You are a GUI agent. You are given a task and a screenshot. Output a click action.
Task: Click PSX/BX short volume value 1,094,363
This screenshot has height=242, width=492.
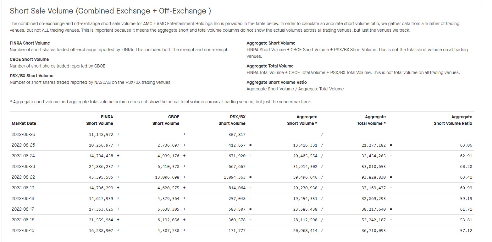(x=235, y=177)
